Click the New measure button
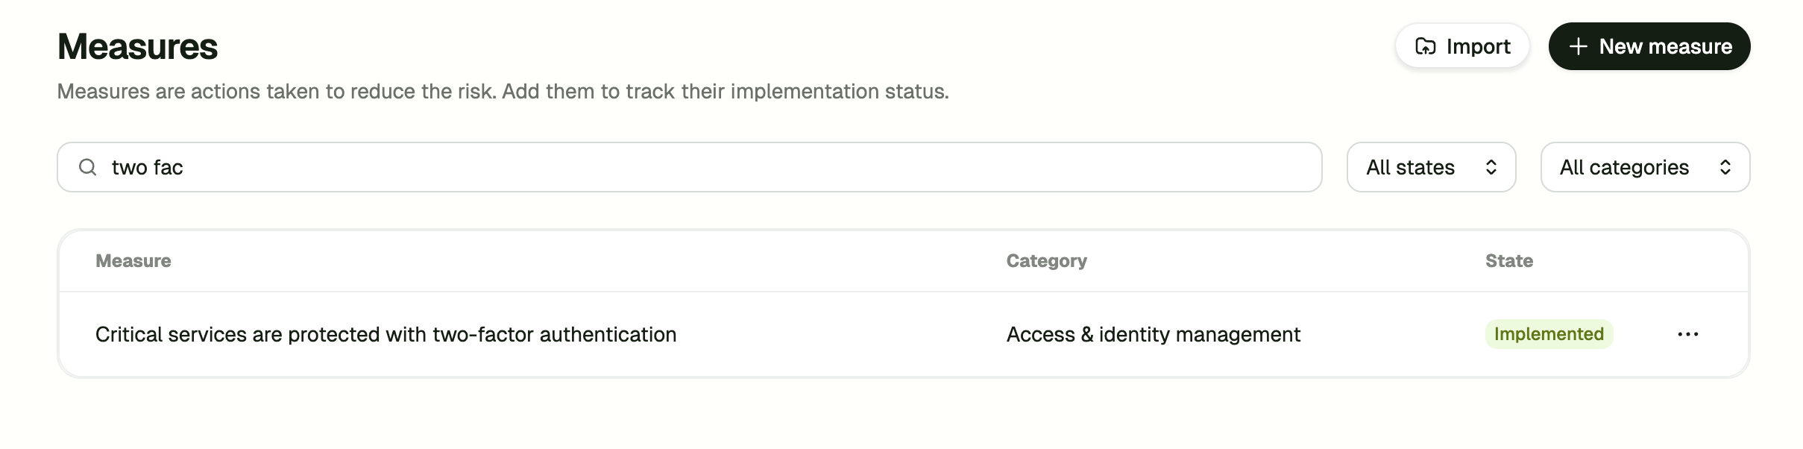The image size is (1803, 449). coord(1649,45)
